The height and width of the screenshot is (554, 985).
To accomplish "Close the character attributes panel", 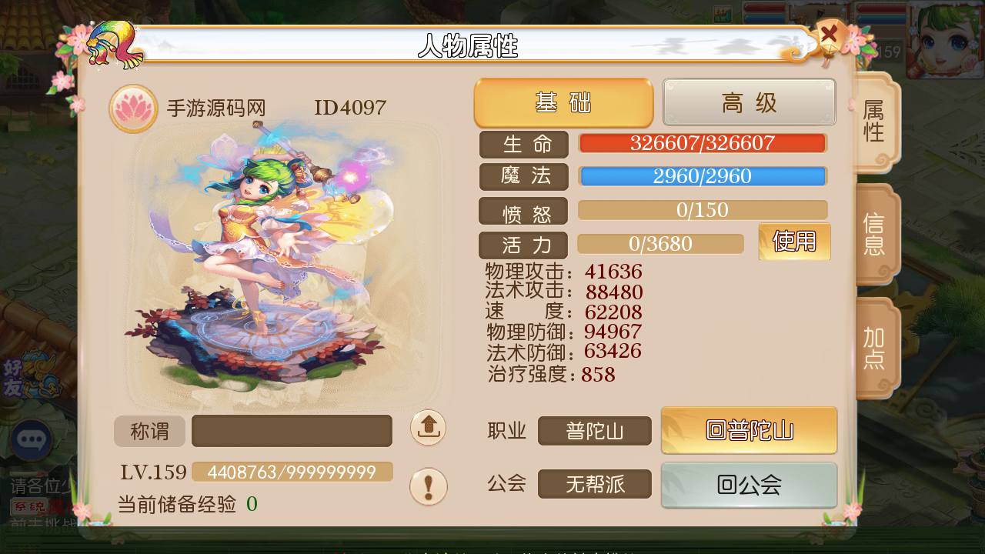I will click(x=830, y=35).
